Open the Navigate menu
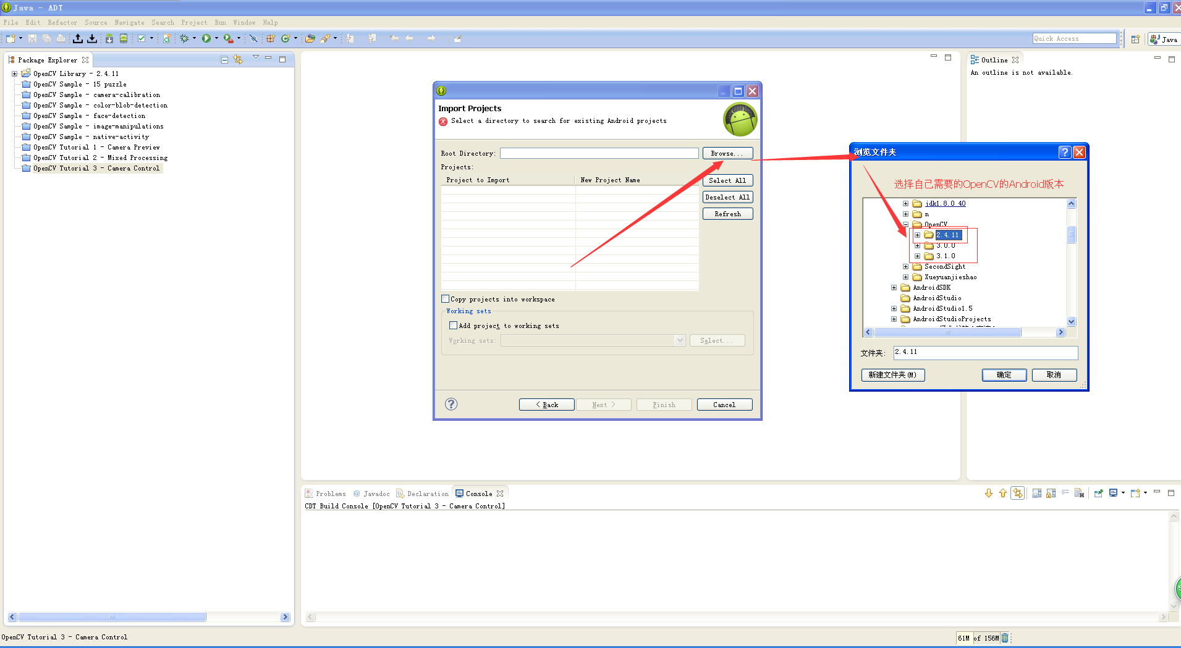 [x=129, y=22]
